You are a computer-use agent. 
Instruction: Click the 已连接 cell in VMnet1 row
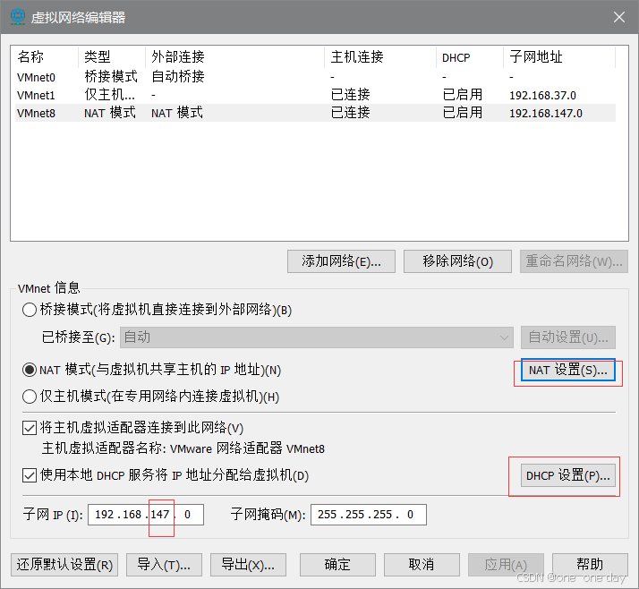[351, 95]
